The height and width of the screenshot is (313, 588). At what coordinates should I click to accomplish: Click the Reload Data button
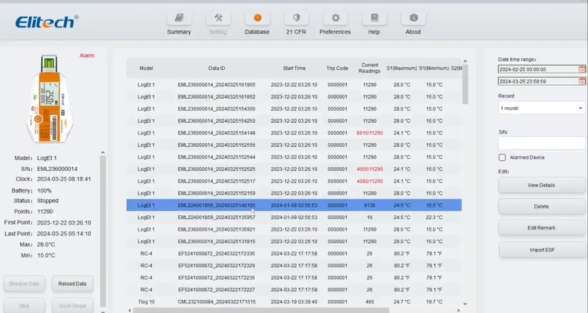point(72,284)
